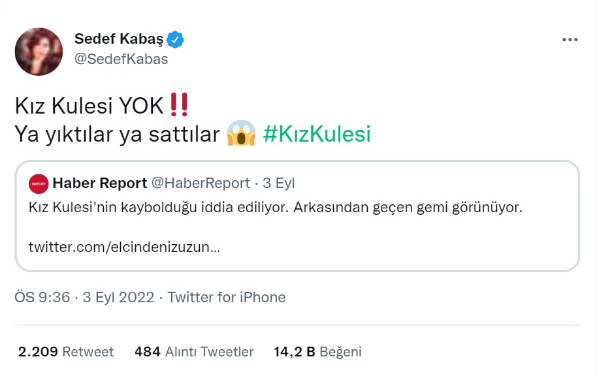Show the 484 Alıntı Tweetler

[x=194, y=352]
